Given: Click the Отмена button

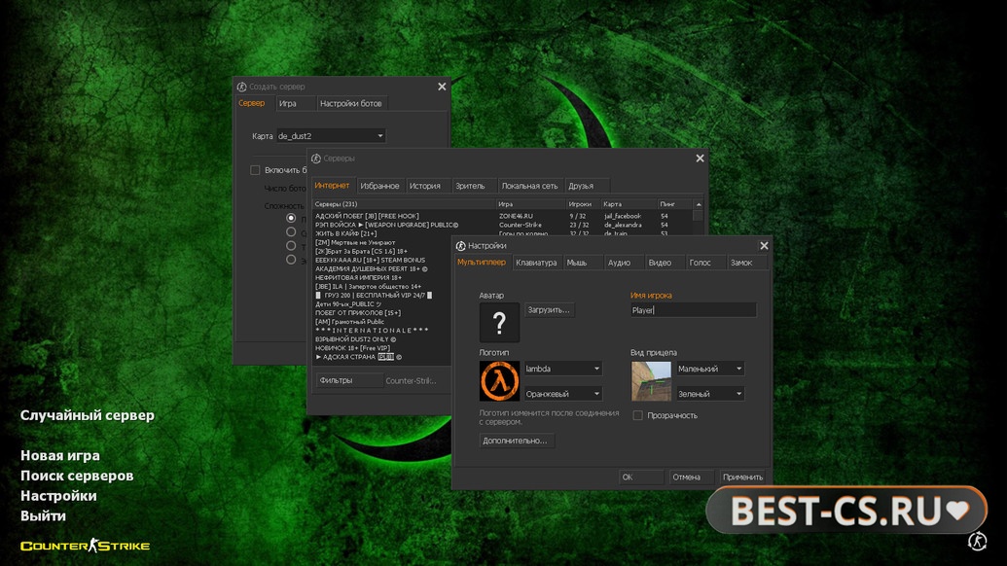Looking at the screenshot, I should point(691,477).
